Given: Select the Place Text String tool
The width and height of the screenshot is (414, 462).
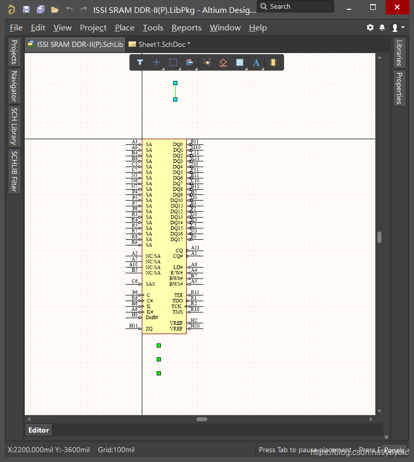Looking at the screenshot, I should pyautogui.click(x=256, y=62).
